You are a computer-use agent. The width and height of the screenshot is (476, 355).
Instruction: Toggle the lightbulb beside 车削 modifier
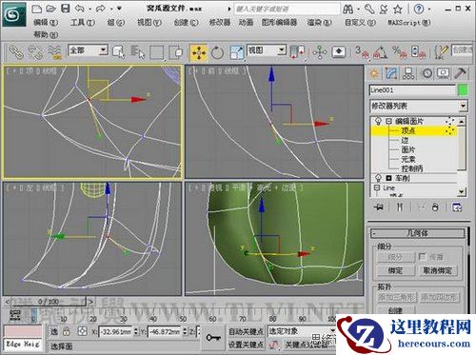[378, 178]
